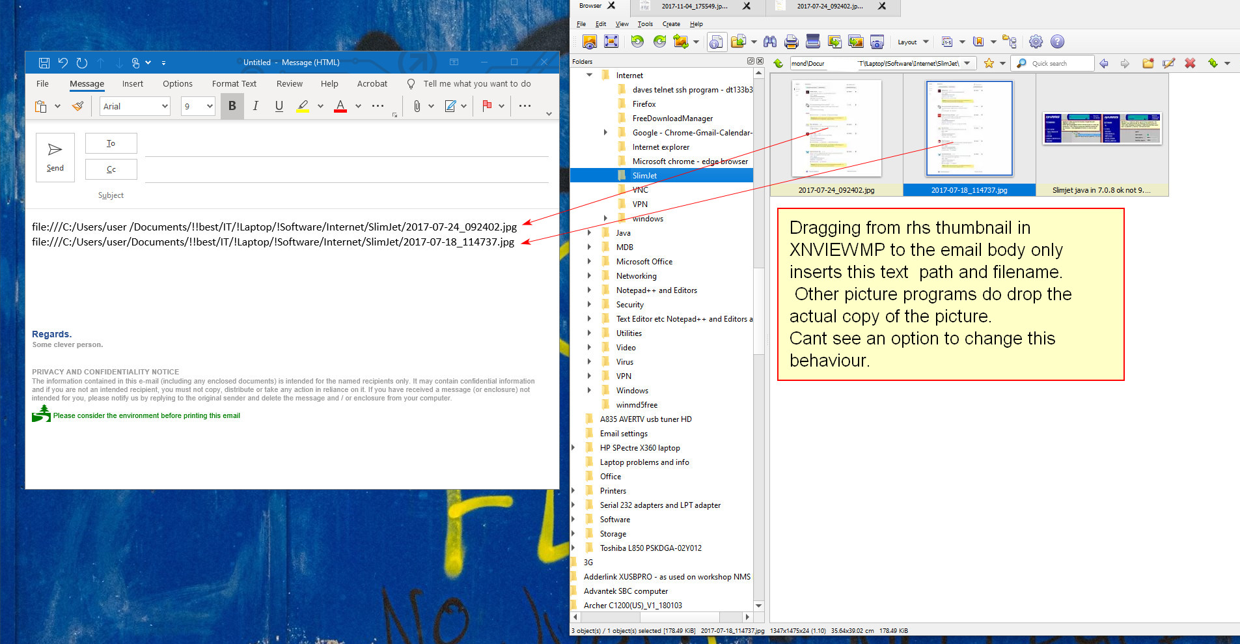Toggle Italic formatting in the message
Viewport: 1240px width, 644px height.
pyautogui.click(x=256, y=106)
